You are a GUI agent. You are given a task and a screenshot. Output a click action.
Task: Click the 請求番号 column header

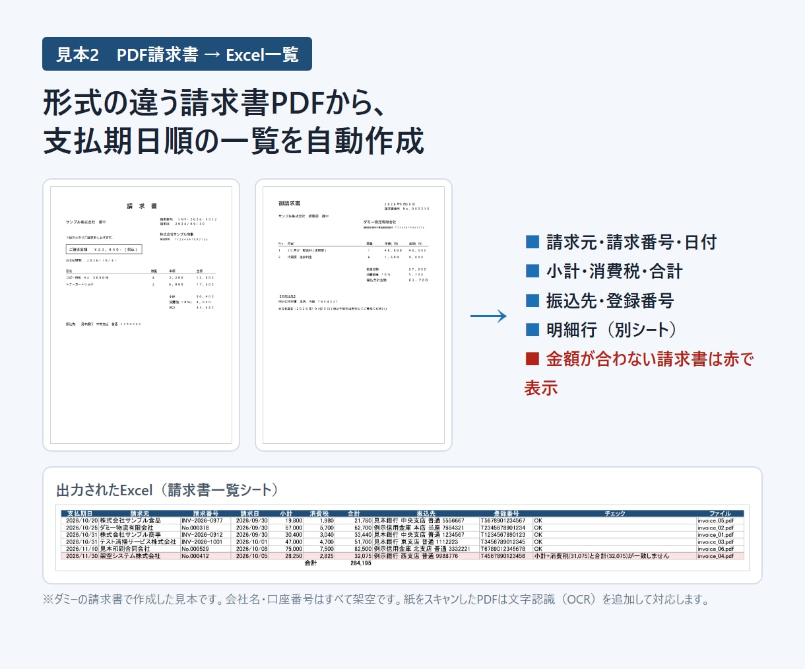point(206,513)
